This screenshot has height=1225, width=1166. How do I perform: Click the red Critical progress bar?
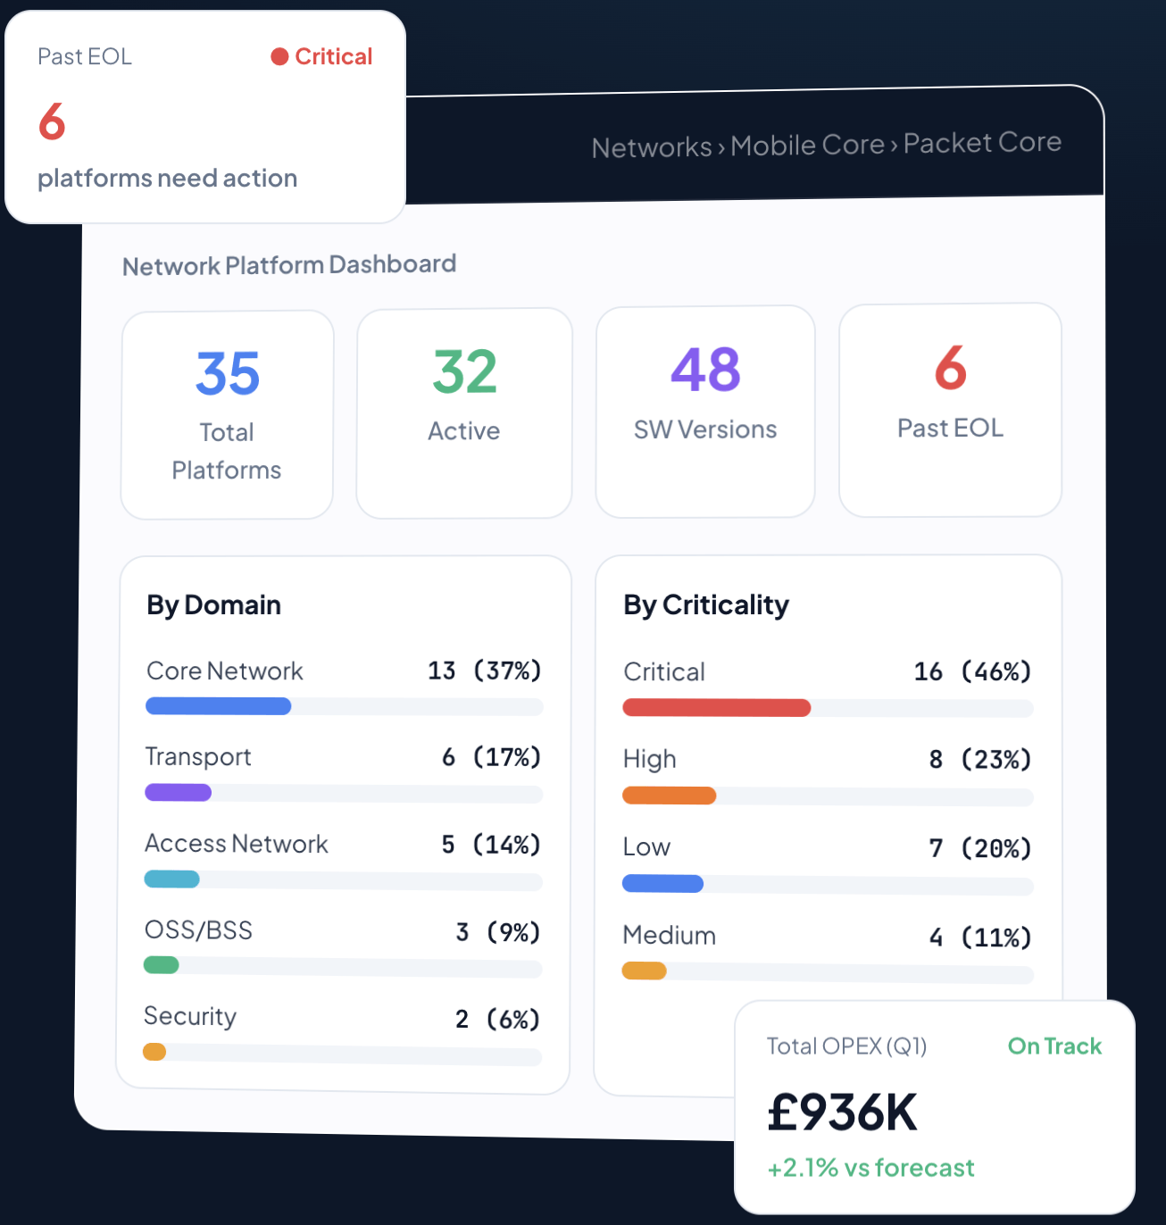(x=717, y=708)
